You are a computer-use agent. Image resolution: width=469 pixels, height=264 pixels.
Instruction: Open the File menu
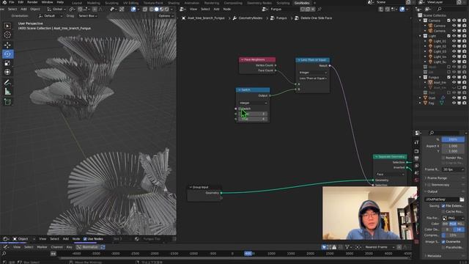click(x=12, y=2)
